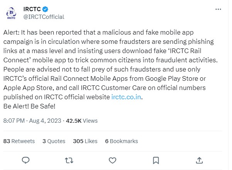
Task: Click the 6 Bookmarks count
Action: (x=121, y=141)
